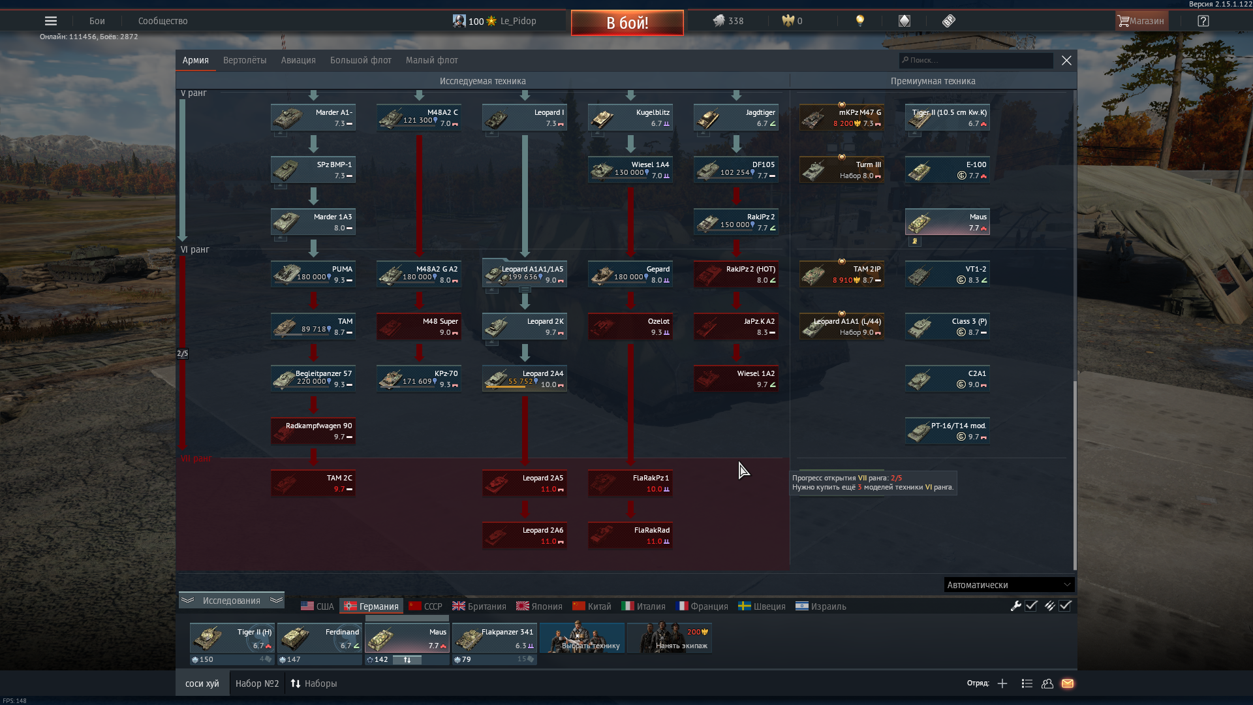
Task: Open the chat list icon
Action: tap(1027, 683)
